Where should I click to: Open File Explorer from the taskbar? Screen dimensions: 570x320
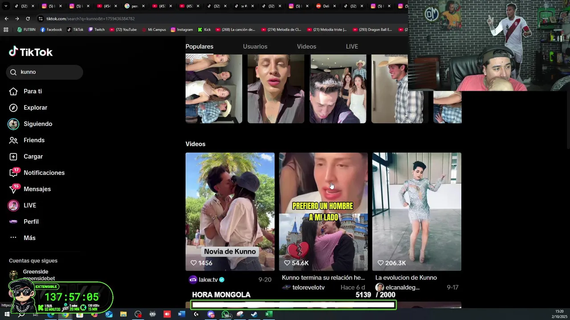coord(123,314)
